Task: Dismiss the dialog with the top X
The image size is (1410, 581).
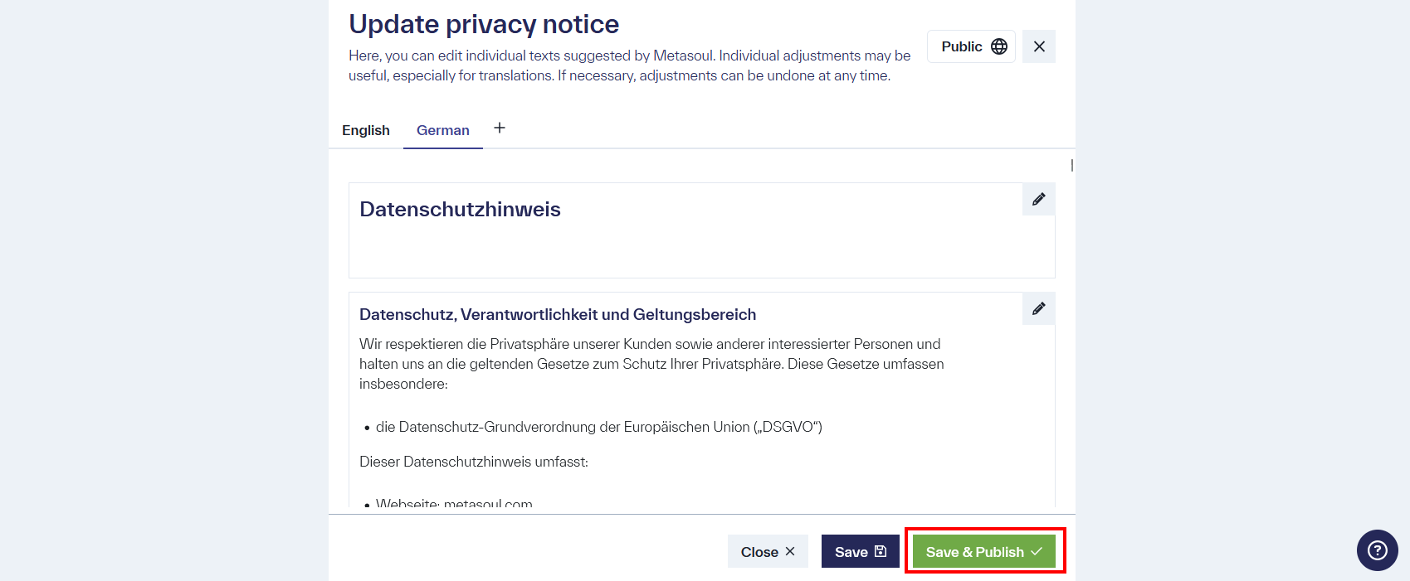Action: click(x=1038, y=46)
